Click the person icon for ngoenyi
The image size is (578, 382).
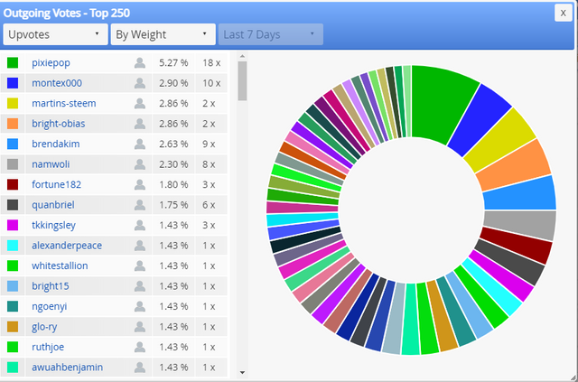click(x=140, y=306)
